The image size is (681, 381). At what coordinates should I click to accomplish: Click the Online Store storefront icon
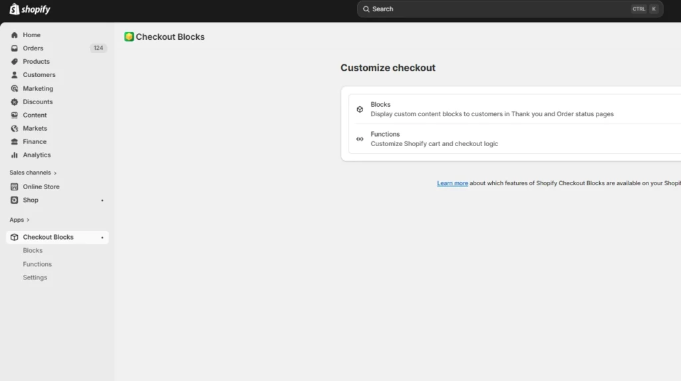point(15,187)
